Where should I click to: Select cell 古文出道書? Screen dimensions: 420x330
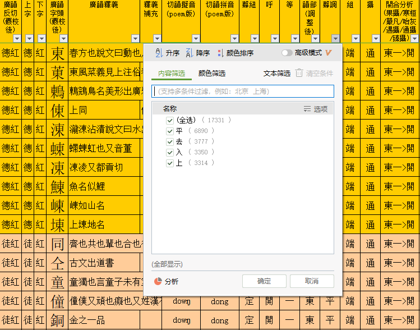pos(104,263)
